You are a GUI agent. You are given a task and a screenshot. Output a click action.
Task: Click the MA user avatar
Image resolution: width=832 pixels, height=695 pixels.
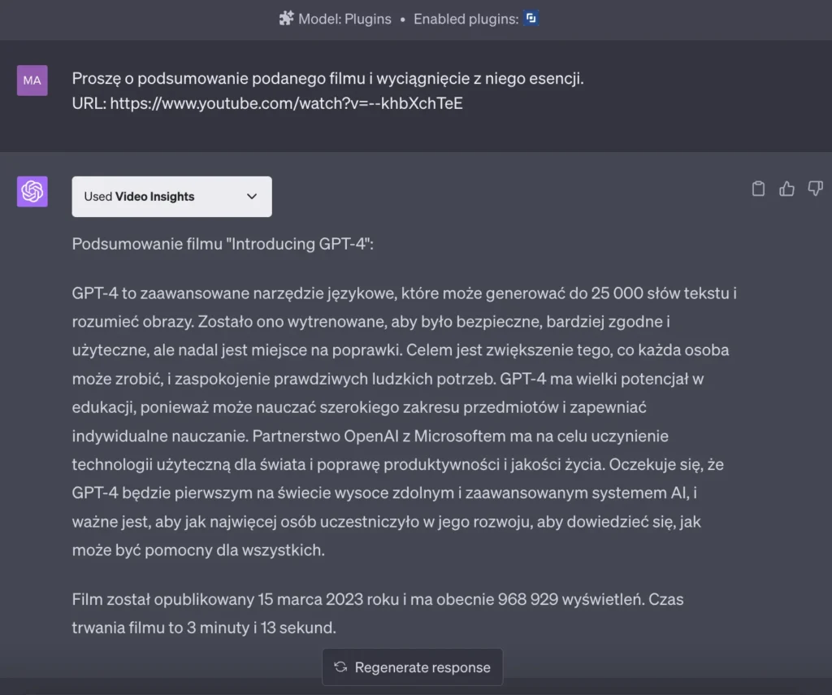click(x=32, y=80)
